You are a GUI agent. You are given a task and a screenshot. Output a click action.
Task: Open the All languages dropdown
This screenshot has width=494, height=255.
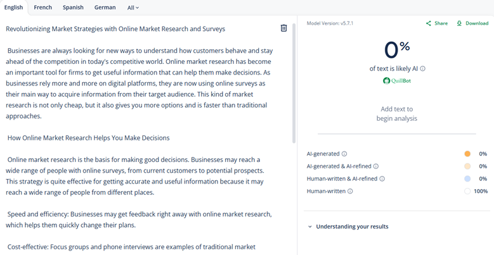133,8
